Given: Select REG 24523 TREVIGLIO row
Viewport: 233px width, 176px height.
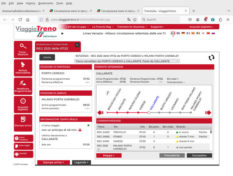Looking at the screenshot, I should pyautogui.click(x=153, y=132).
